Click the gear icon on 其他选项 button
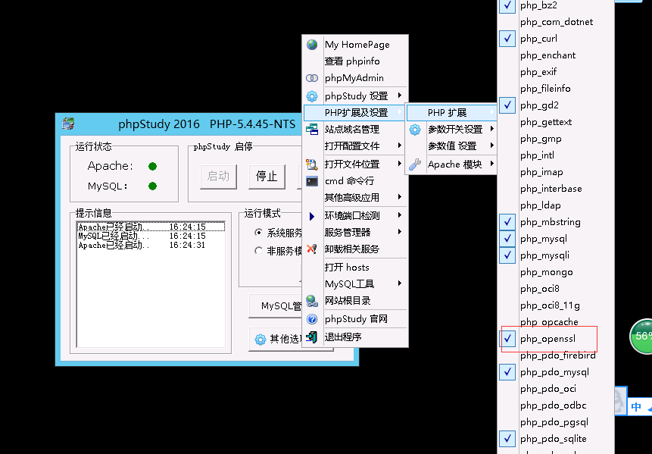The width and height of the screenshot is (652, 454). click(x=260, y=339)
